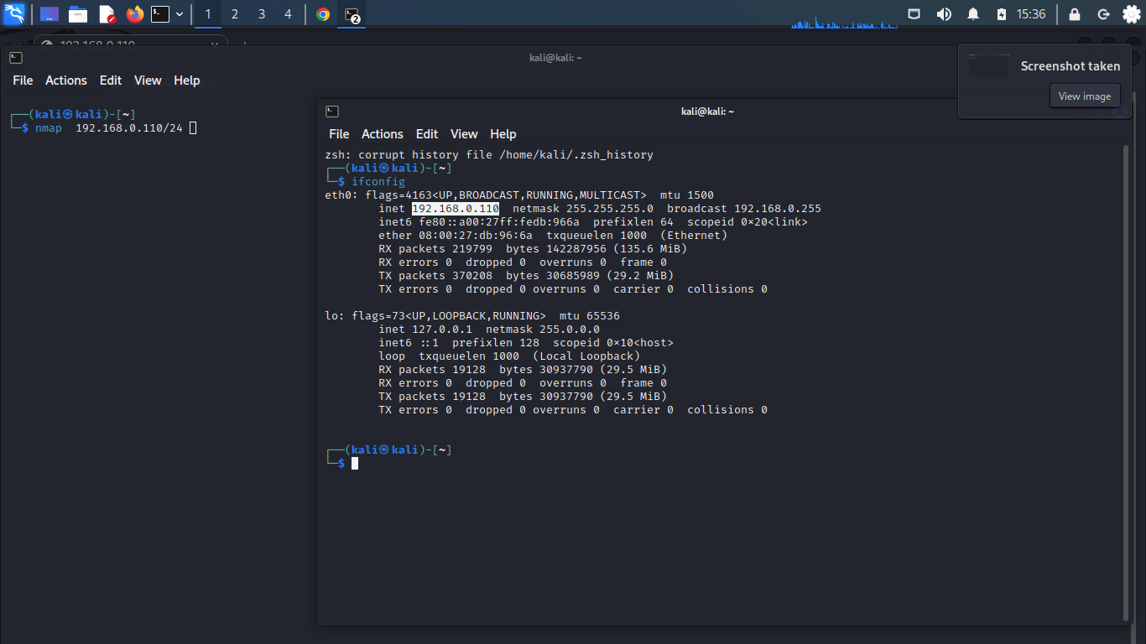1146x644 pixels.
Task: Open the settings gear in panel
Action: (x=1132, y=14)
